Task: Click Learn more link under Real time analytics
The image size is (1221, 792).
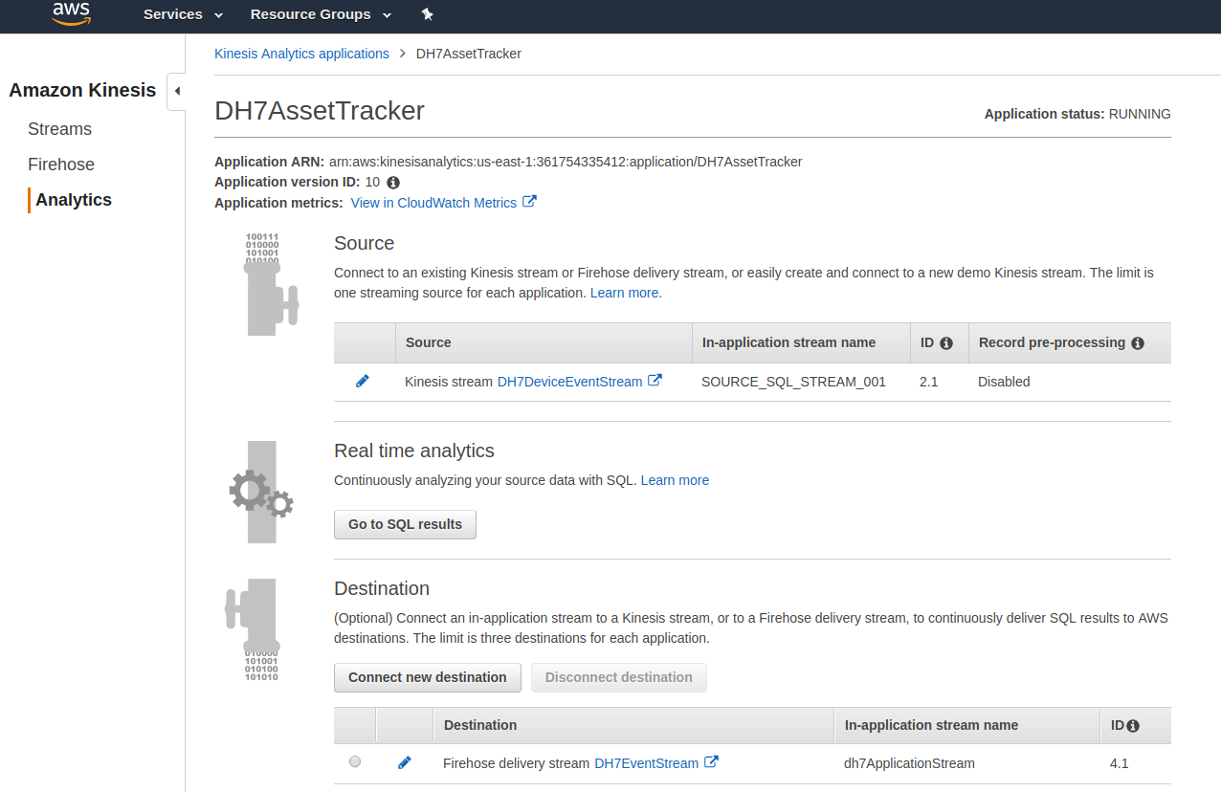Action: [675, 480]
